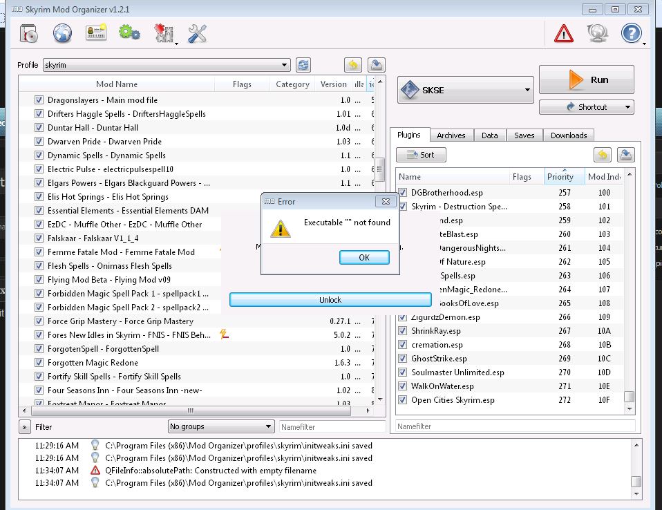Screen dimensions: 662x510
Task: Click the update globe icon
Action: pyautogui.click(x=598, y=33)
